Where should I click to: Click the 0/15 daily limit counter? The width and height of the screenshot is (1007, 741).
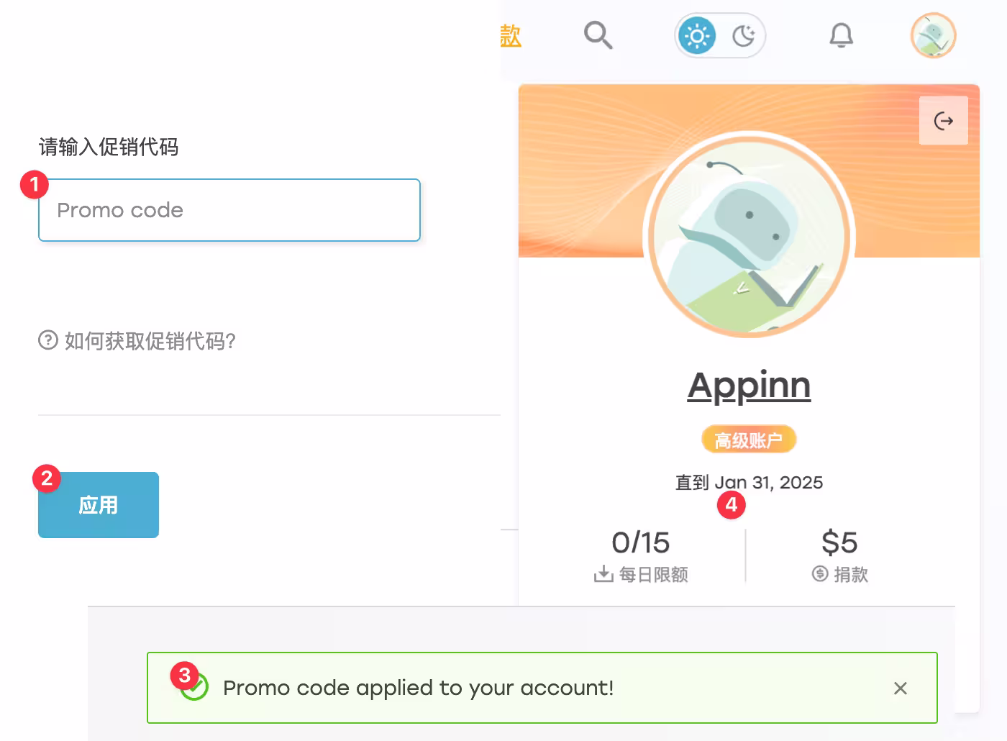pyautogui.click(x=640, y=542)
